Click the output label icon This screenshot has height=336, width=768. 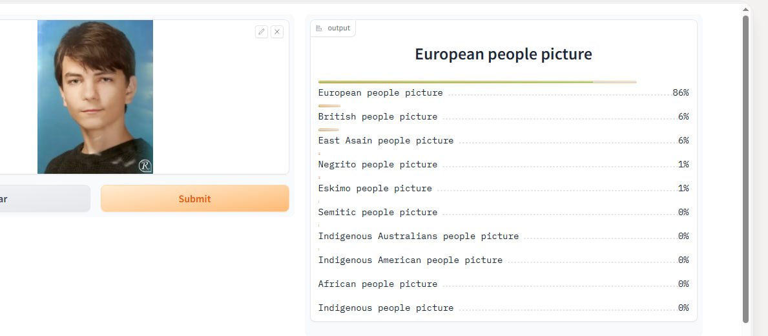319,28
